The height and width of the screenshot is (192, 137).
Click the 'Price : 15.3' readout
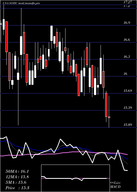click(17, 188)
